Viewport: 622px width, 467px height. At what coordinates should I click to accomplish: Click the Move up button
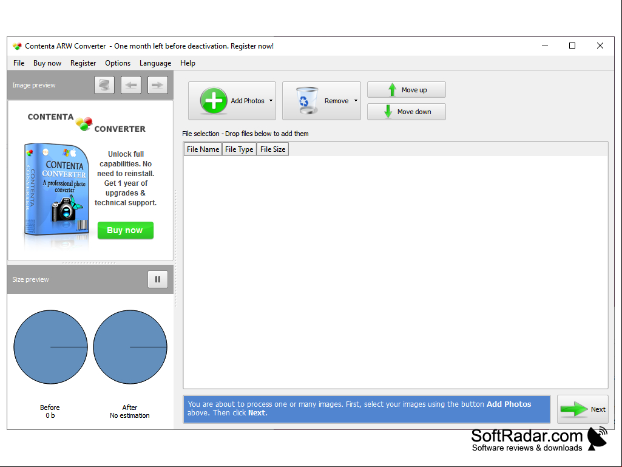406,90
